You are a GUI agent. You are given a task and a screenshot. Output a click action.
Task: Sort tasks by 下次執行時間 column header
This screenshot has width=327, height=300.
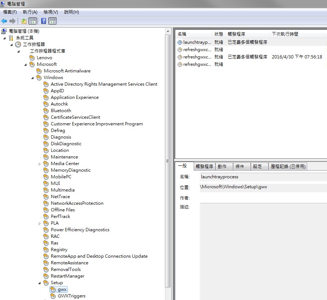click(x=285, y=34)
